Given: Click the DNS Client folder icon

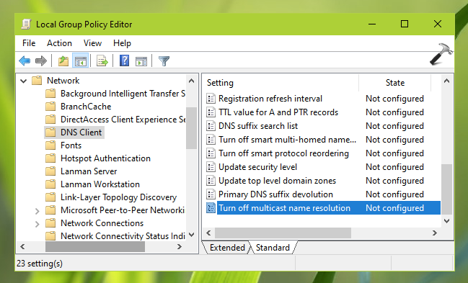Looking at the screenshot, I should 50,132.
